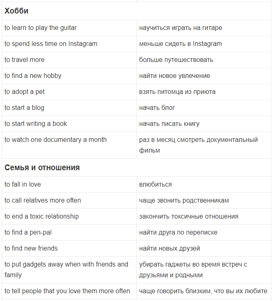The image size is (273, 301).
Task: Click the 'to find a pen-pal' cell
Action: (69, 233)
